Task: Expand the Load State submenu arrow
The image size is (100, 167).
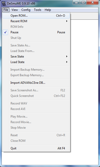Action: pos(67,62)
